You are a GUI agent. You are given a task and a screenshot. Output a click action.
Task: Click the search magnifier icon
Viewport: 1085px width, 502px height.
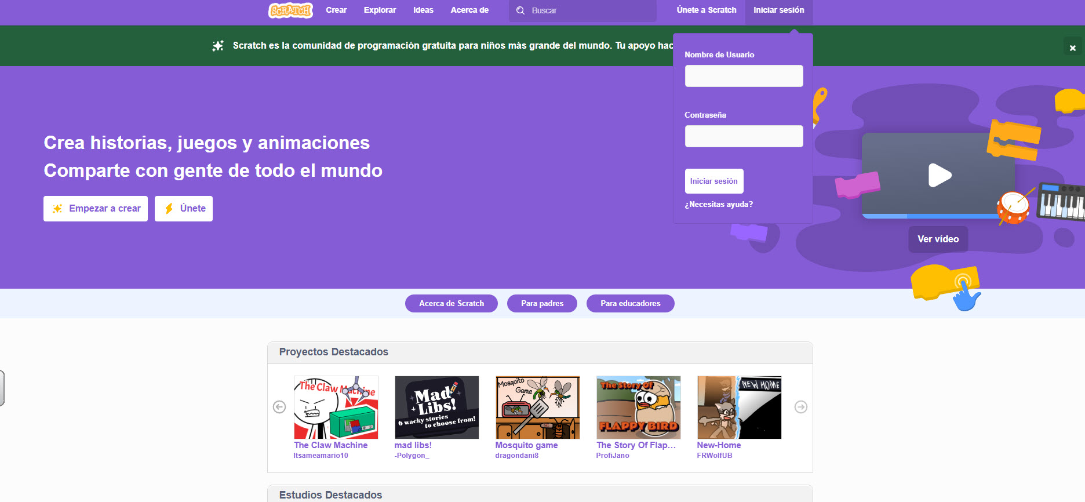pos(520,10)
